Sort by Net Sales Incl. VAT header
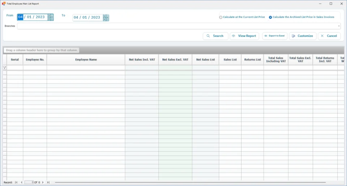The height and width of the screenshot is (186, 347). (x=142, y=60)
